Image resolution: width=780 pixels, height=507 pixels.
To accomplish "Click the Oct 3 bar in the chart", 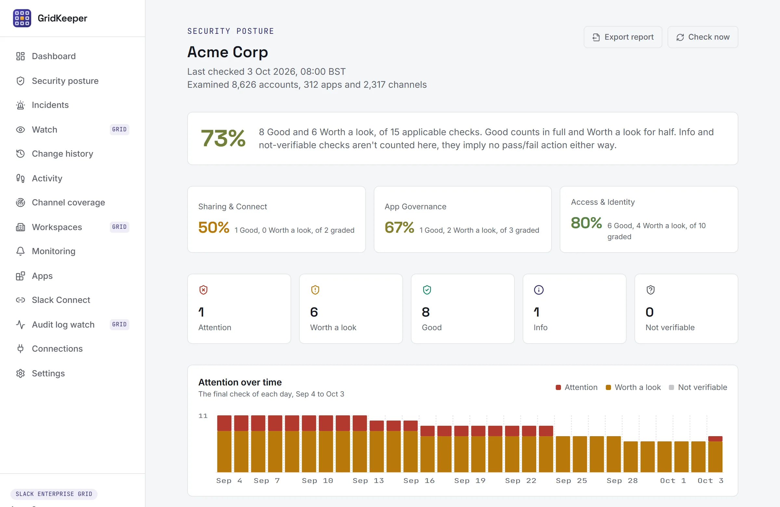I will (715, 454).
